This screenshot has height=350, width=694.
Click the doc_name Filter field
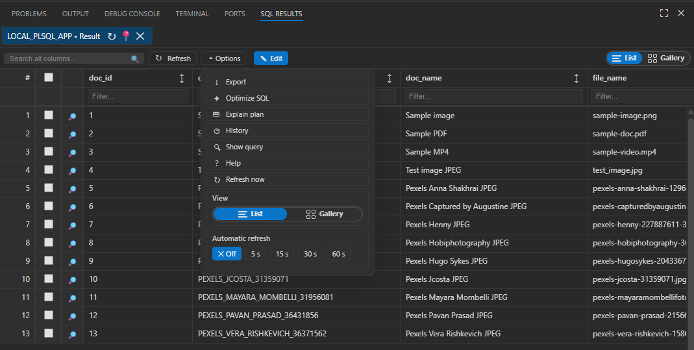coord(493,96)
